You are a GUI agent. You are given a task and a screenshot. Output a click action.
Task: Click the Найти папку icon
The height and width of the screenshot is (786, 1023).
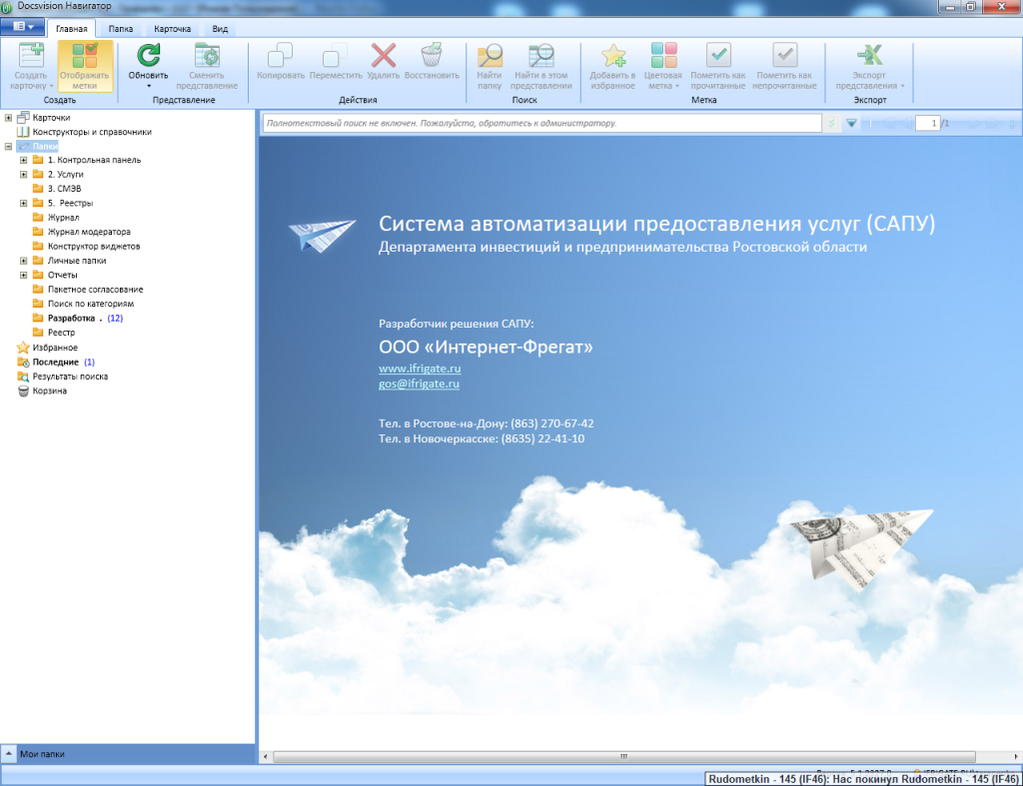[x=490, y=56]
